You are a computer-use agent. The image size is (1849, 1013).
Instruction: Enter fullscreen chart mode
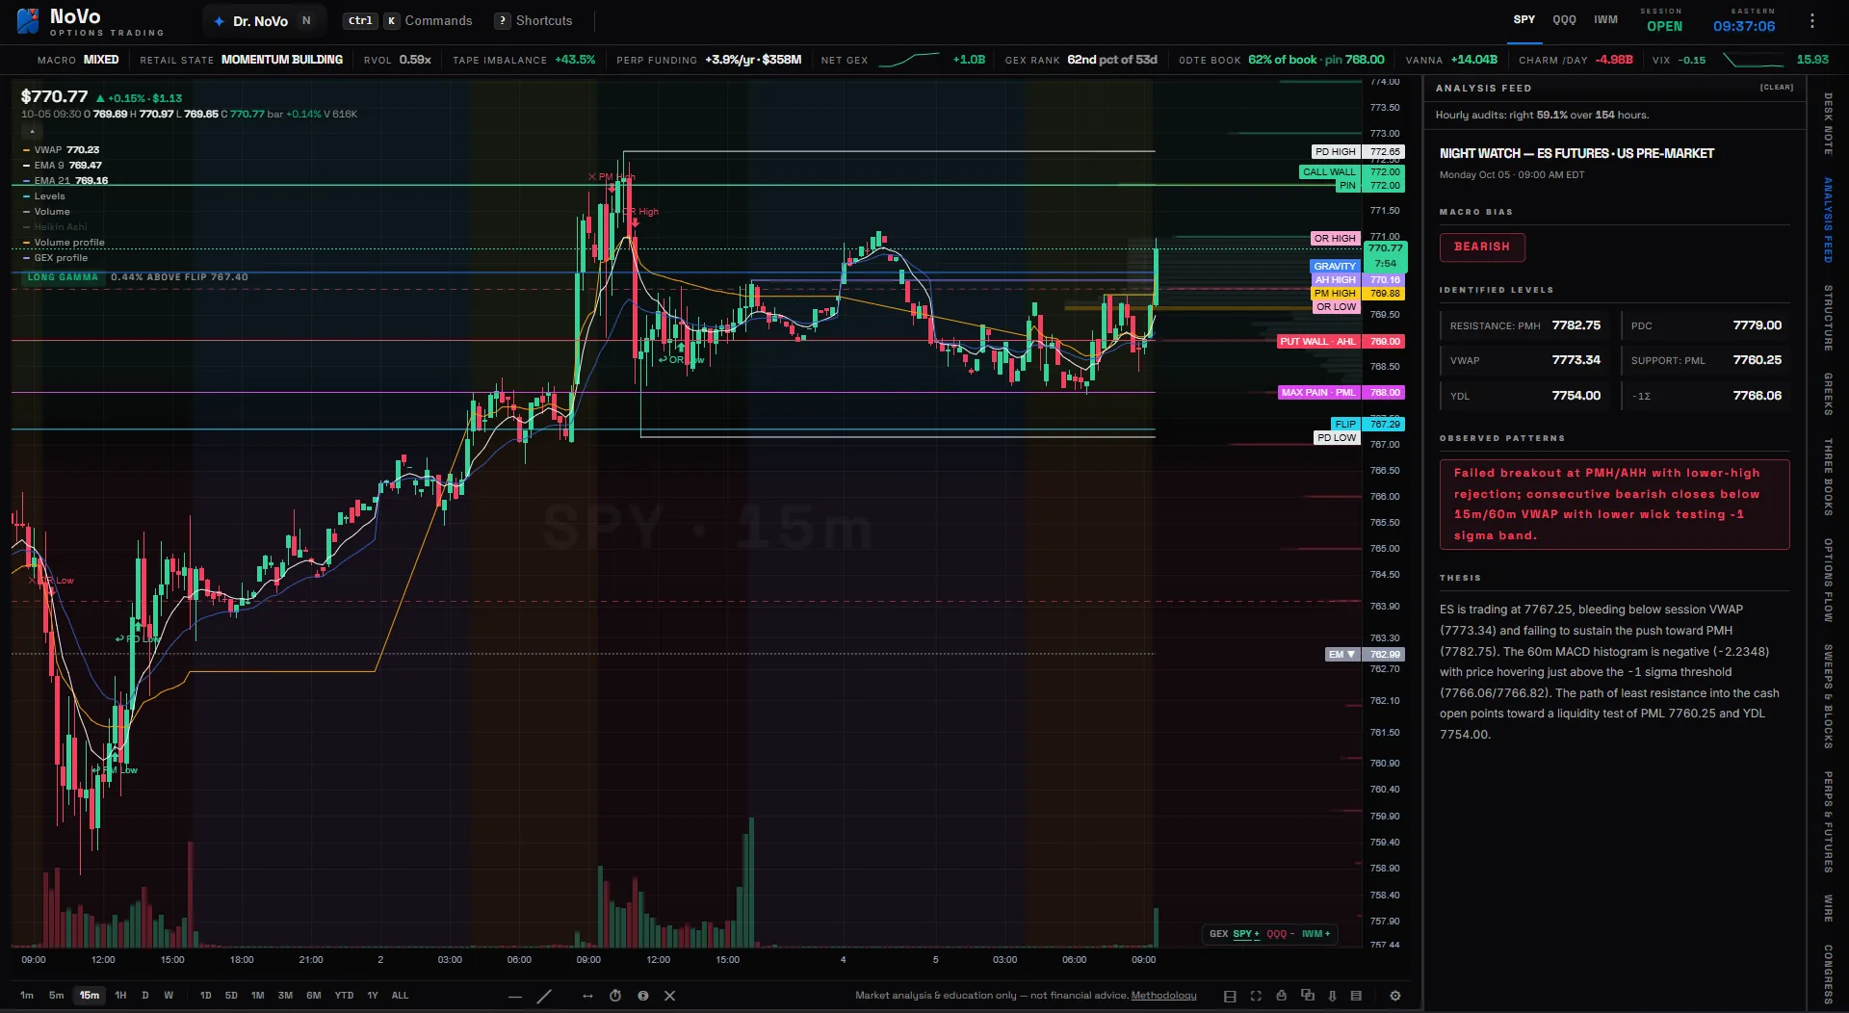coord(1256,996)
